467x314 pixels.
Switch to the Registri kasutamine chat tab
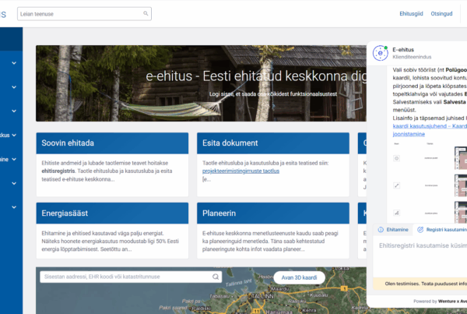pyautogui.click(x=441, y=230)
